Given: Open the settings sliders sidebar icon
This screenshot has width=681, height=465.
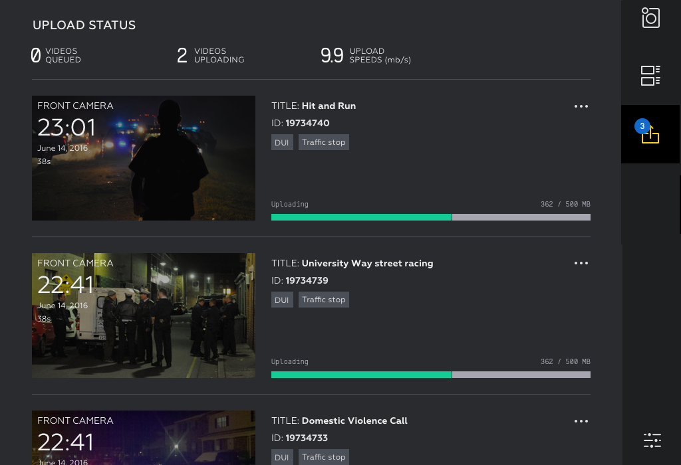Looking at the screenshot, I should pos(652,440).
